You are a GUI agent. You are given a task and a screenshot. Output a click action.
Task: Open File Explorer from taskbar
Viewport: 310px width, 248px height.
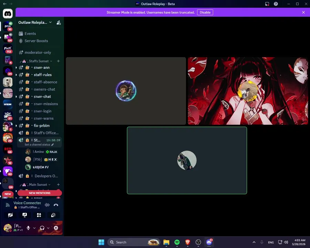pyautogui.click(x=166, y=242)
